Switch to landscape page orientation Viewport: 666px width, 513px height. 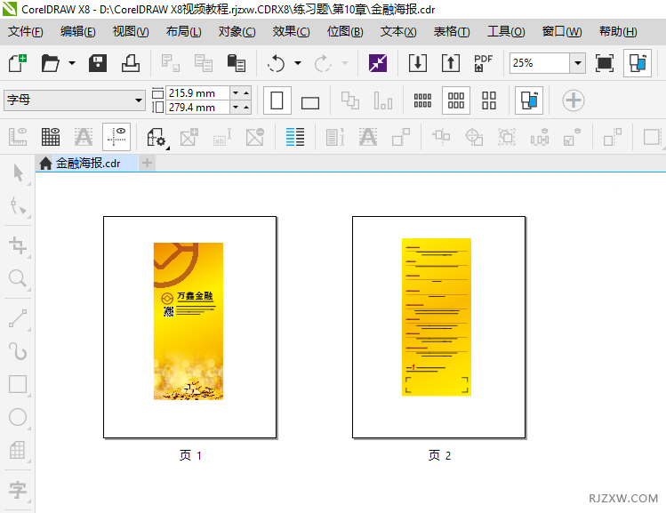309,101
